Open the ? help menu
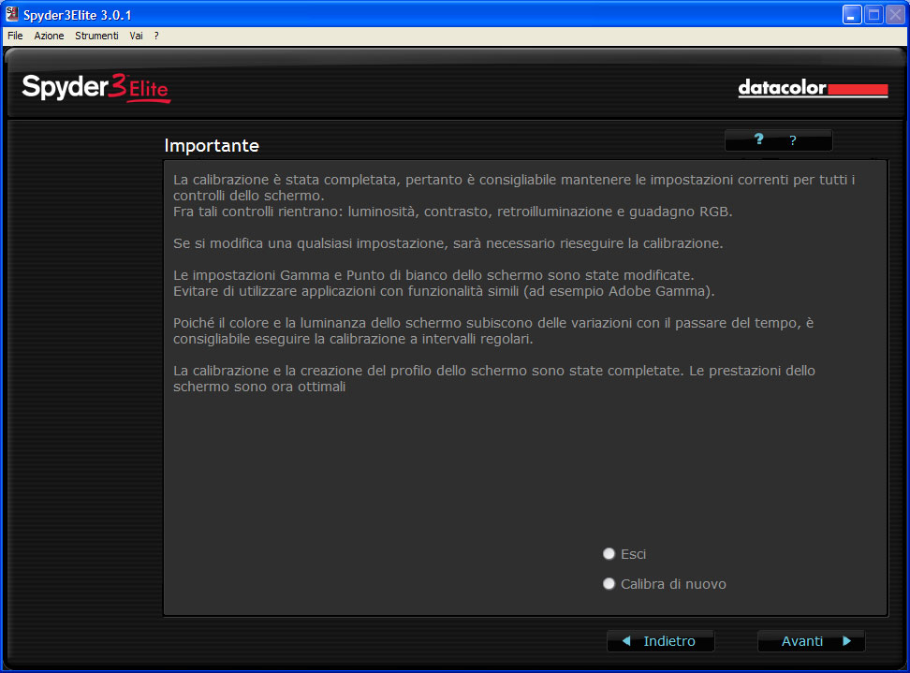Viewport: 910px width, 673px height. (156, 36)
